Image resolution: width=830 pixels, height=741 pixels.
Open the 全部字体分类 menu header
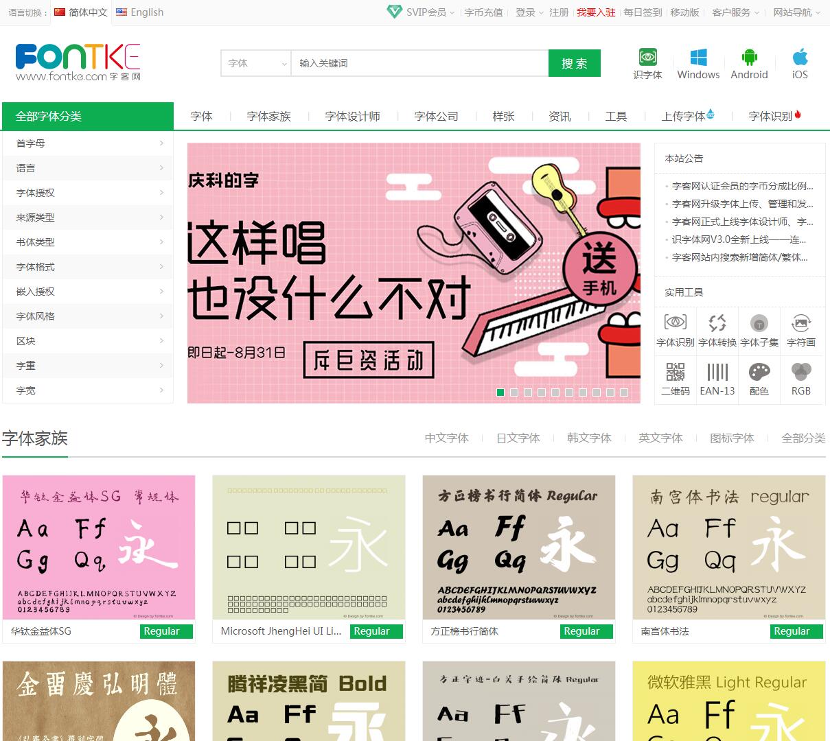coord(88,117)
